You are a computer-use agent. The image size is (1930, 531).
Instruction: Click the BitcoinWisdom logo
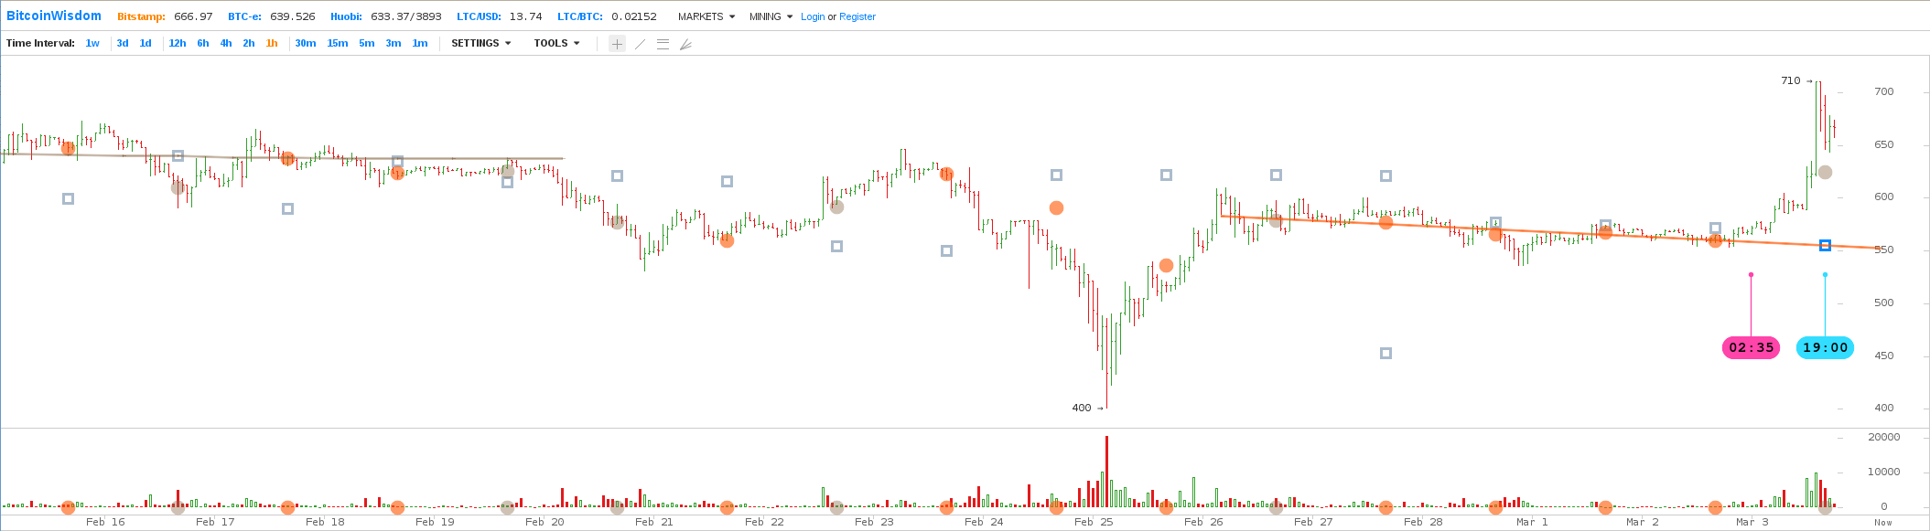tap(54, 16)
